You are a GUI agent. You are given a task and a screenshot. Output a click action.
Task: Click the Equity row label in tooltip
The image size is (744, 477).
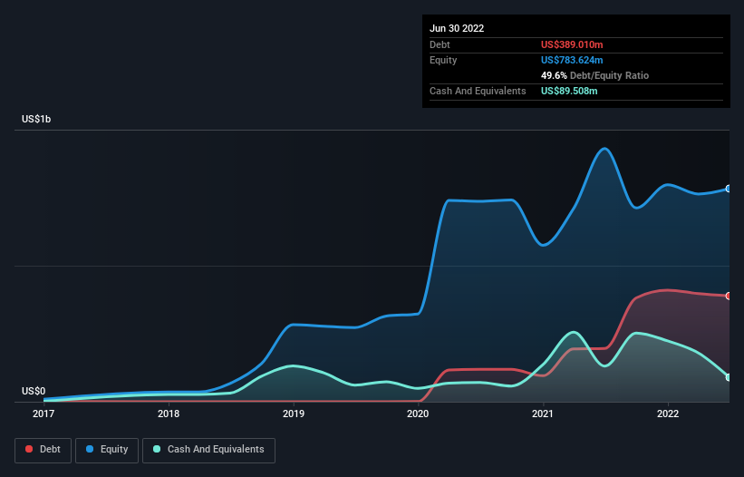click(x=443, y=60)
